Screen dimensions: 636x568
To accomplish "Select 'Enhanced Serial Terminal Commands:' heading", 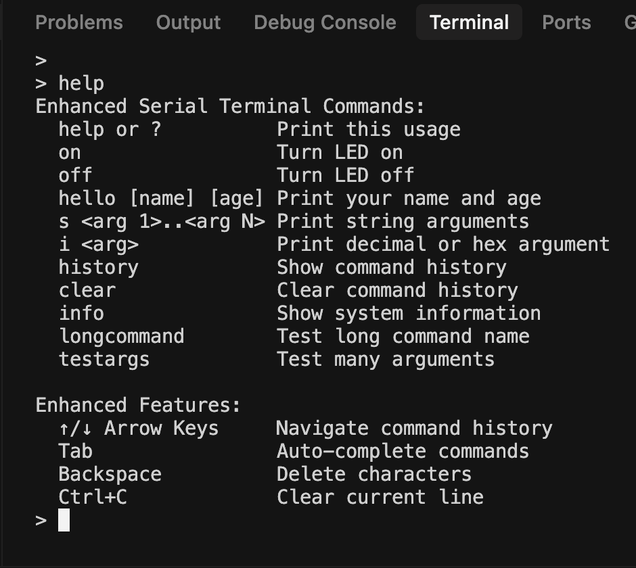I will [x=230, y=106].
